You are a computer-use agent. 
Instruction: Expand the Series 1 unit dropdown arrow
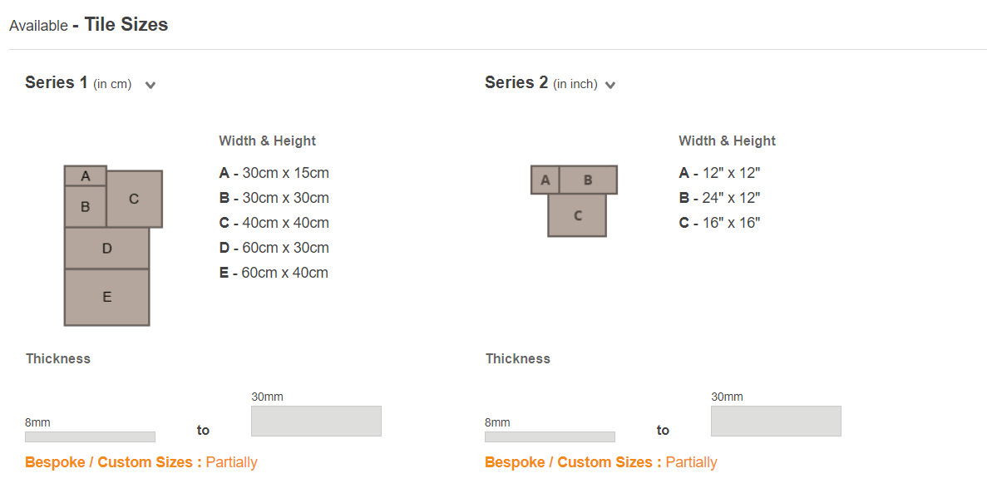[150, 85]
